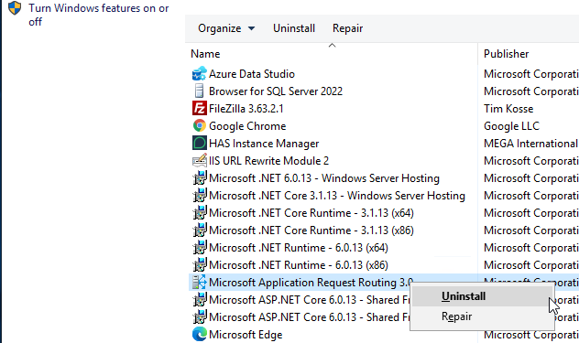Screen dimensions: 579x343
Task: Select Microsoft .NET 6.0.13 - Windows Server Hosting
Action: point(324,177)
